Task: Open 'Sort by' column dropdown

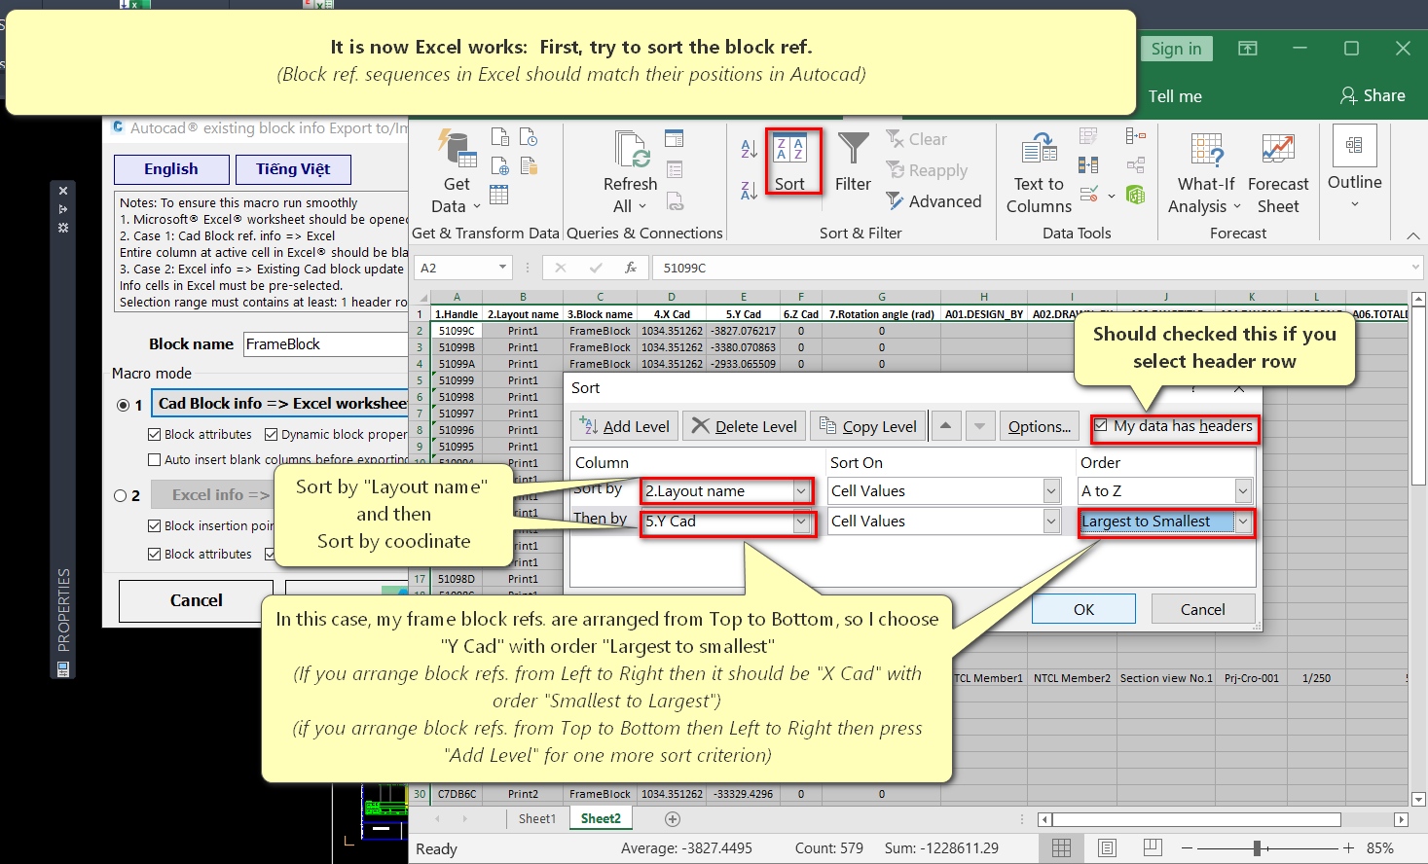Action: [802, 491]
